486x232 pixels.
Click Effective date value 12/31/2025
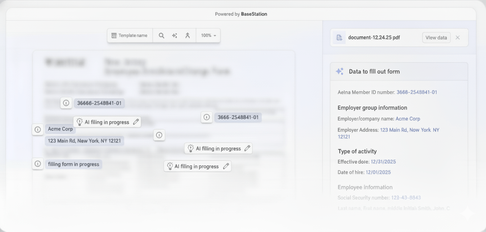point(383,162)
